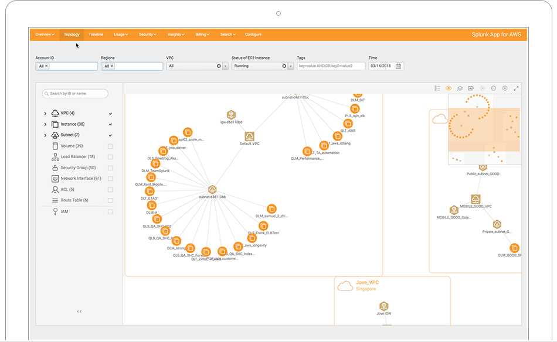
Task: Click the DLM_TeamSplunk instance node
Action: point(155,163)
